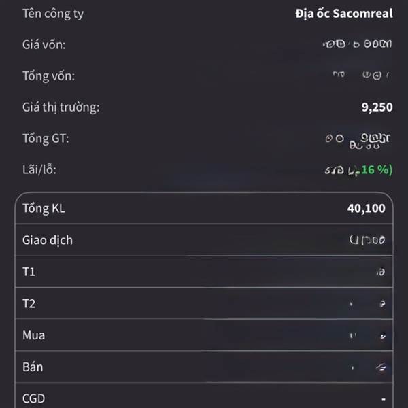The image size is (408, 408).
Task: Click the Giá thị trường label
Action: 61,107
